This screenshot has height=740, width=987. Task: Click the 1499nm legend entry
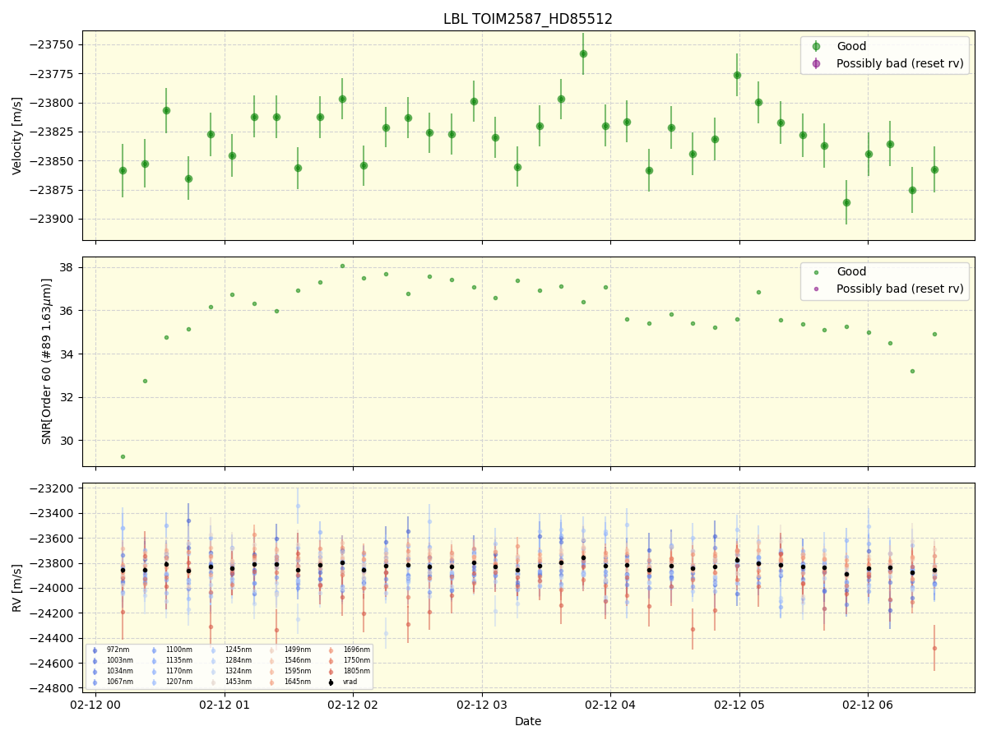(288, 650)
